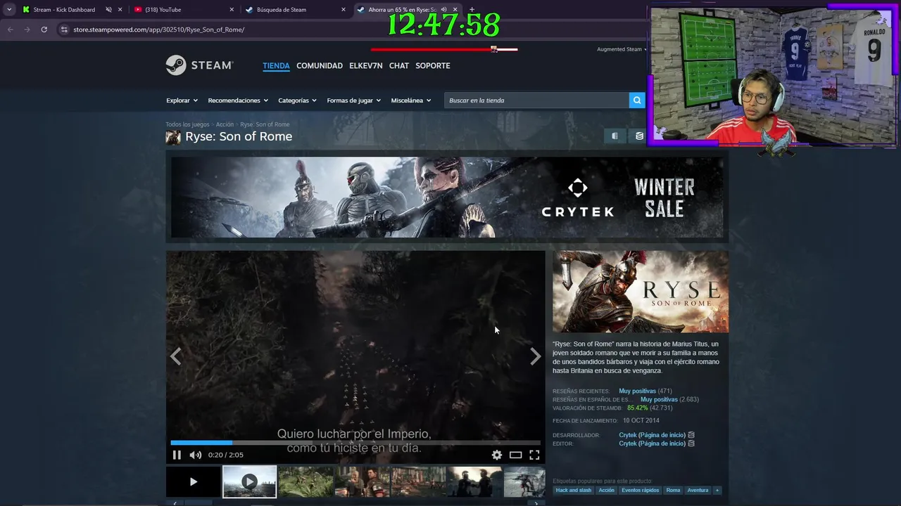Open the tab search dropdown arrow
This screenshot has width=901, height=506.
point(8,9)
